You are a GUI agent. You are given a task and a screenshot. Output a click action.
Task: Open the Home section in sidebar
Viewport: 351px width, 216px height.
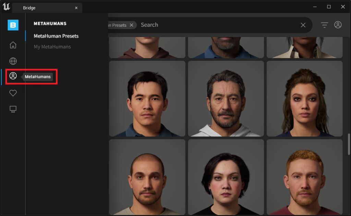pyautogui.click(x=13, y=45)
